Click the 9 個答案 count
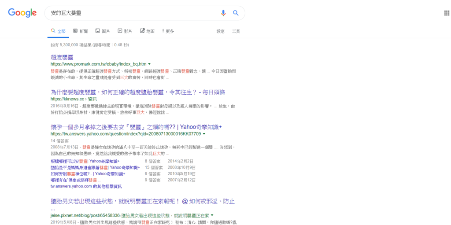The width and height of the screenshot is (451, 225). (x=153, y=180)
